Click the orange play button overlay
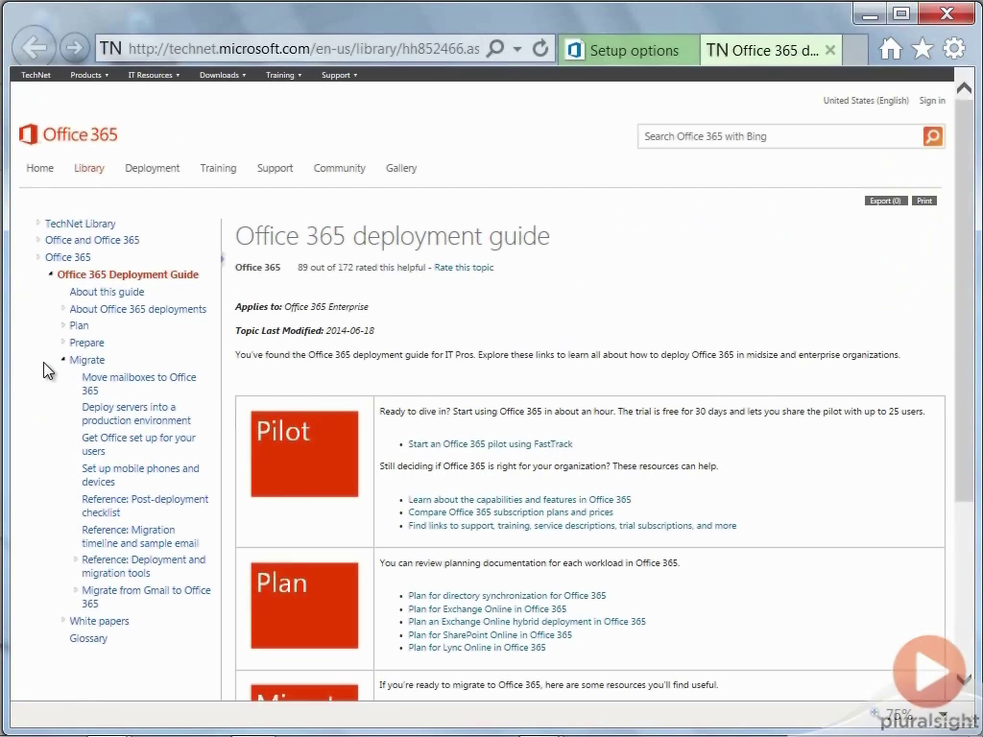Viewport: 983px width, 737px height. [929, 673]
